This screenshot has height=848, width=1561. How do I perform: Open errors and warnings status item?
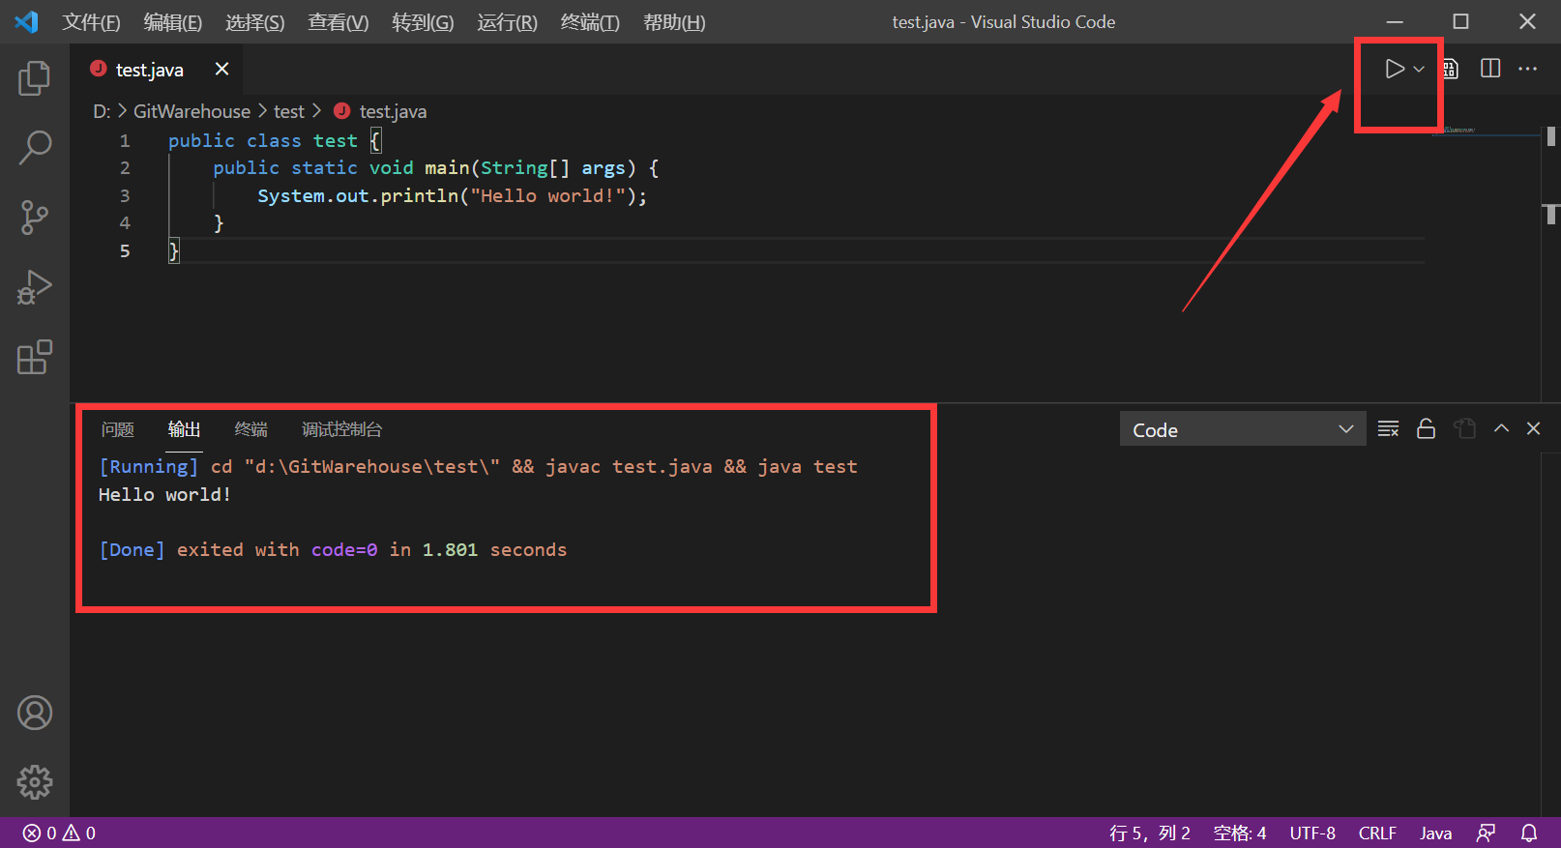[x=59, y=833]
